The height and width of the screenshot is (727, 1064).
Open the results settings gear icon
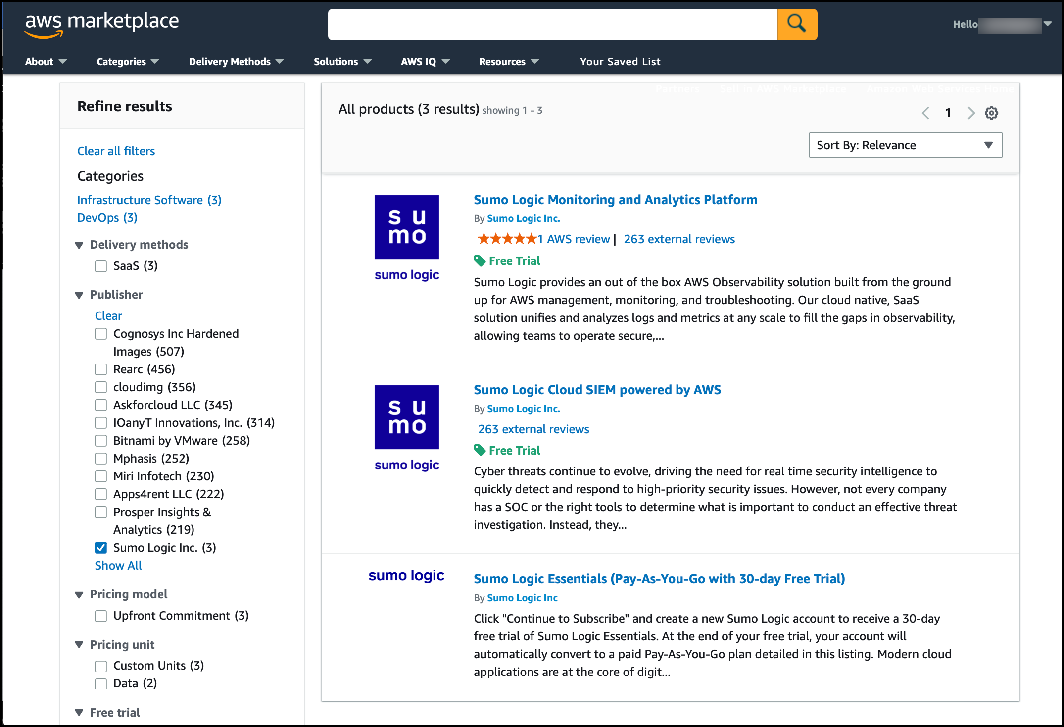[x=992, y=113]
